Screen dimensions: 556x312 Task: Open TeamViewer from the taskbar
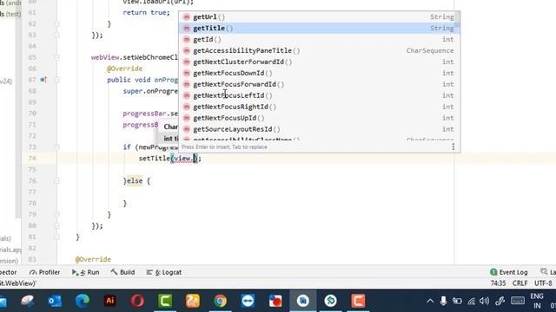click(x=248, y=301)
